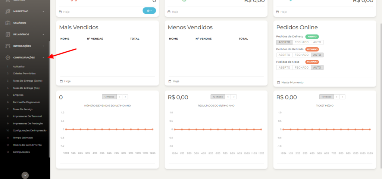382x179 pixels.
Task: Click the Marketing rocket icon in sidebar
Action: (x=8, y=11)
